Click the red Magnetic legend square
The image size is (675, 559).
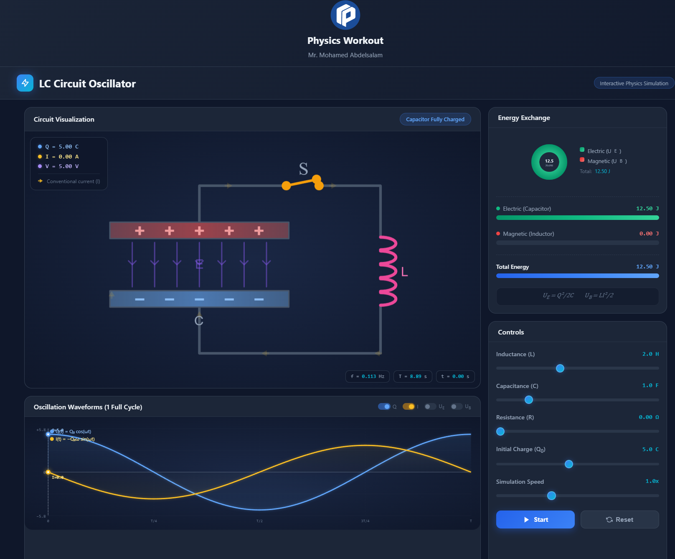click(x=582, y=160)
